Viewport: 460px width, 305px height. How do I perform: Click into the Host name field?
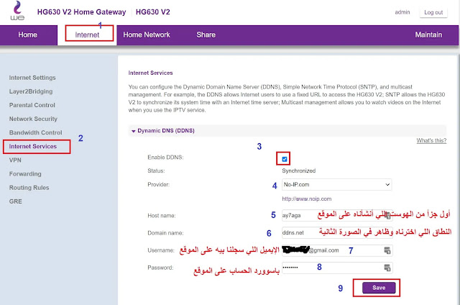[337, 215]
